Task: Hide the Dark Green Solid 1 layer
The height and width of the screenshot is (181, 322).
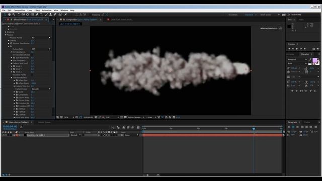Action: (x=4, y=135)
